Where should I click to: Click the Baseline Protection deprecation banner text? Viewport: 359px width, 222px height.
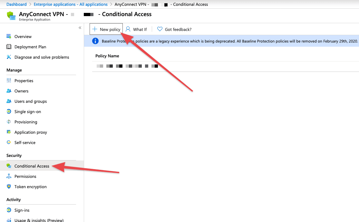[x=230, y=41]
